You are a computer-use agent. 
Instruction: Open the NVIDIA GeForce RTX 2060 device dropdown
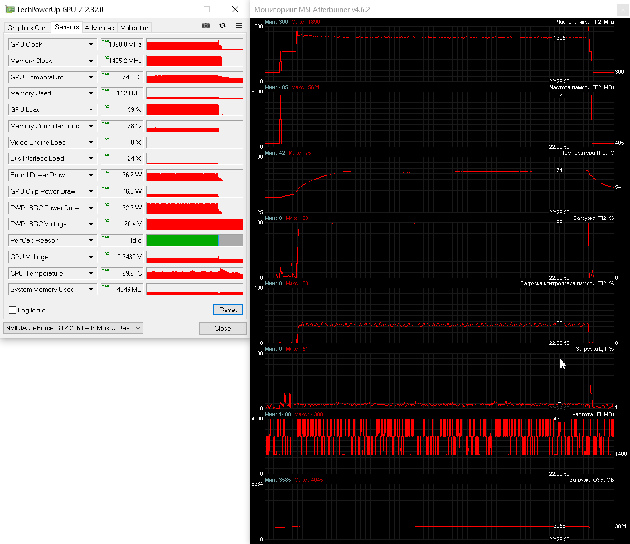click(x=73, y=328)
